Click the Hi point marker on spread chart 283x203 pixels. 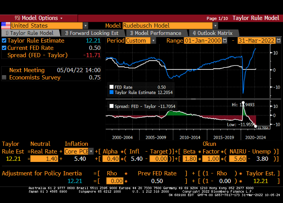click(243, 103)
